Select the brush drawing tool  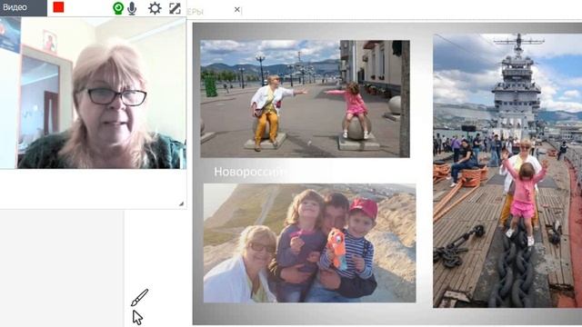click(x=139, y=298)
